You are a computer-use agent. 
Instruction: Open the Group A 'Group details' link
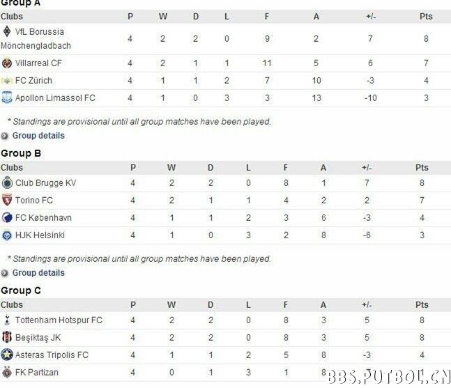38,136
